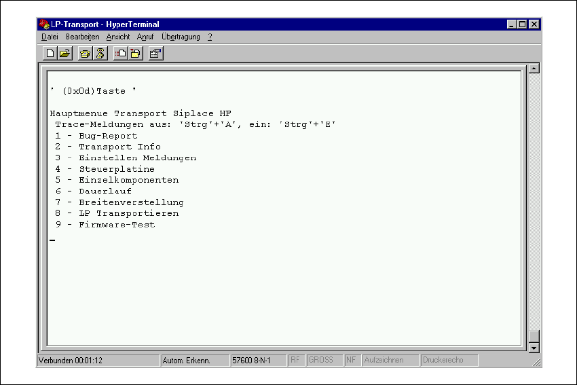
Task: Click the Send file toolbar icon
Action: pyautogui.click(x=120, y=54)
